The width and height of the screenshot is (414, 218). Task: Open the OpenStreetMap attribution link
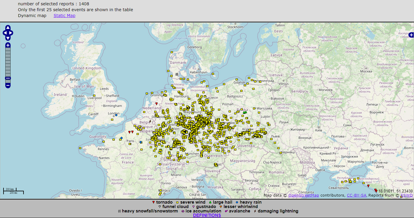pos(304,195)
